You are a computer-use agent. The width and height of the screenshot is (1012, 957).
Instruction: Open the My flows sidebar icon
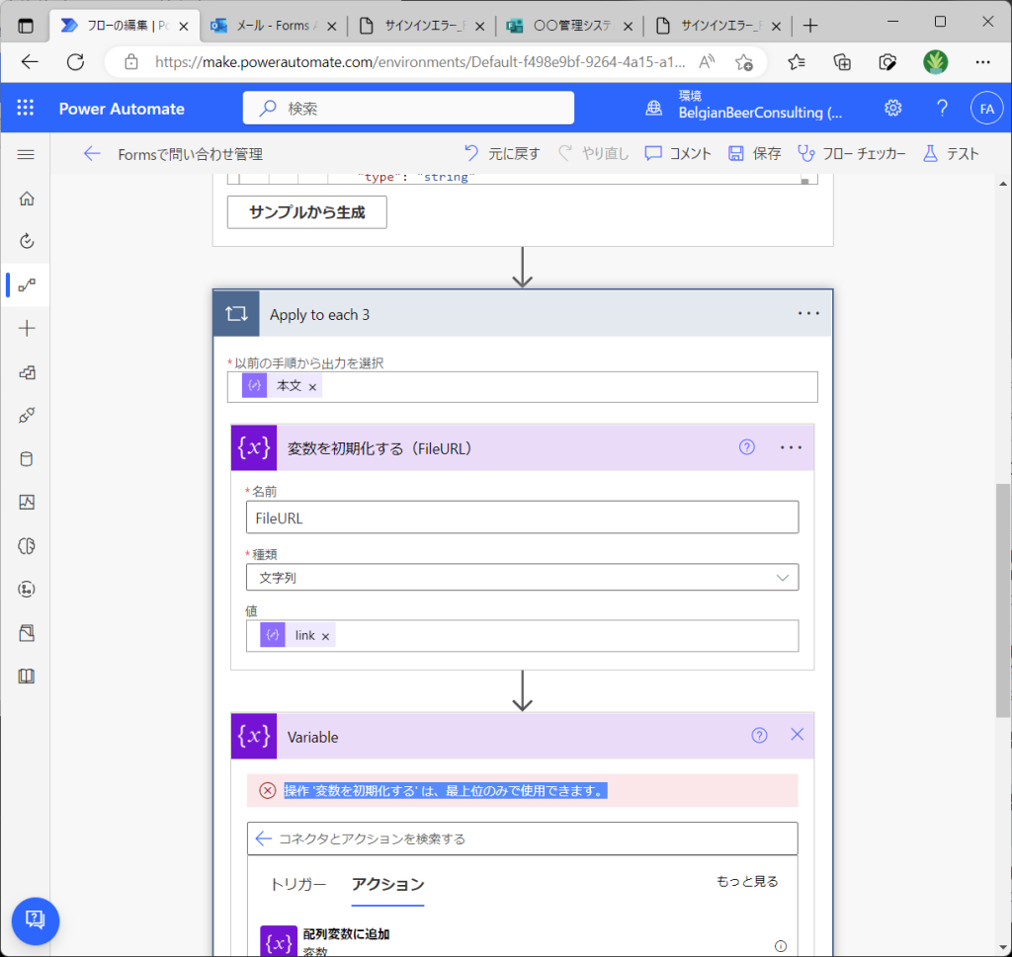coord(27,284)
